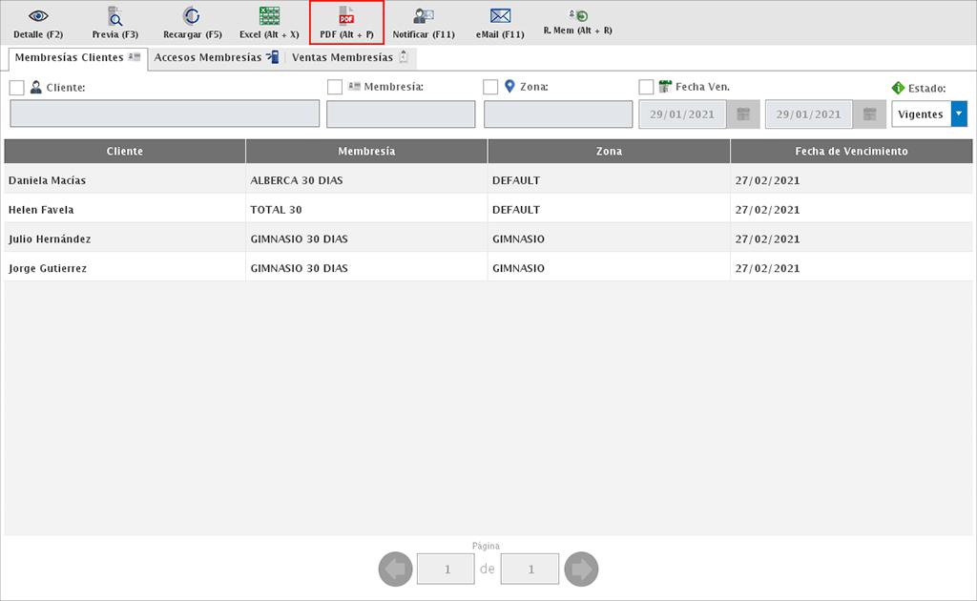Viewport: 977px width, 601px height.
Task: Export list with Excel icon
Action: (x=269, y=16)
